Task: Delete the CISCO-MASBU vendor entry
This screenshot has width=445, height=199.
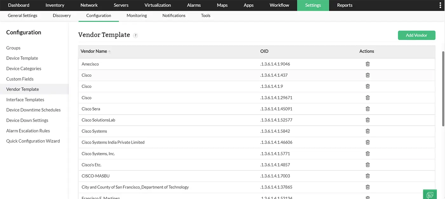Action: click(x=367, y=175)
